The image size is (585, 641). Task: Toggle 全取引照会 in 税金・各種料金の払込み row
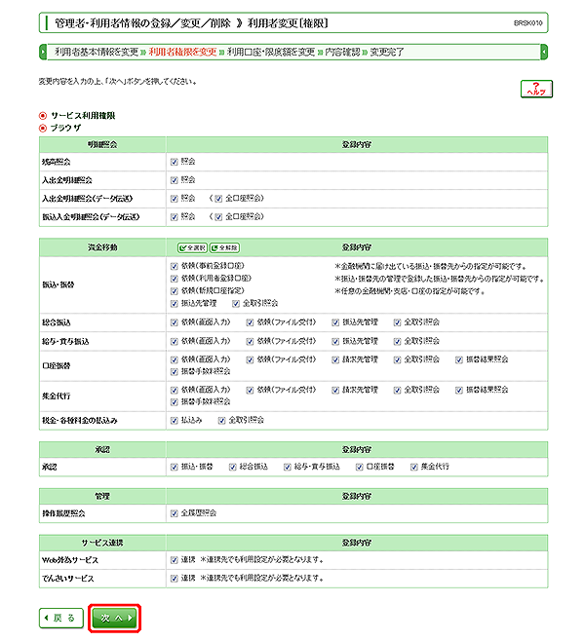(x=221, y=421)
